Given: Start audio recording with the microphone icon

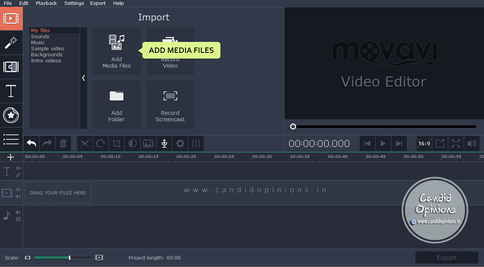Looking at the screenshot, I should pos(164,144).
